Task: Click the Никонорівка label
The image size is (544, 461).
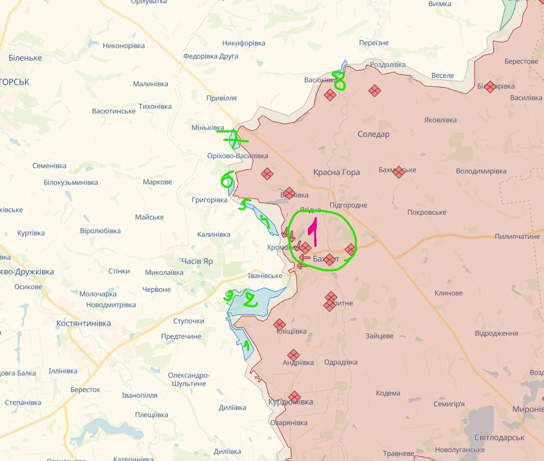Action: (124, 46)
